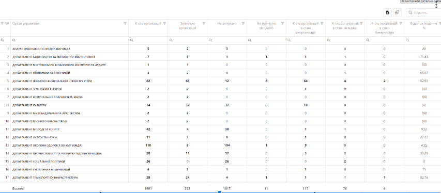Open the column chooser icon

coord(397,12)
